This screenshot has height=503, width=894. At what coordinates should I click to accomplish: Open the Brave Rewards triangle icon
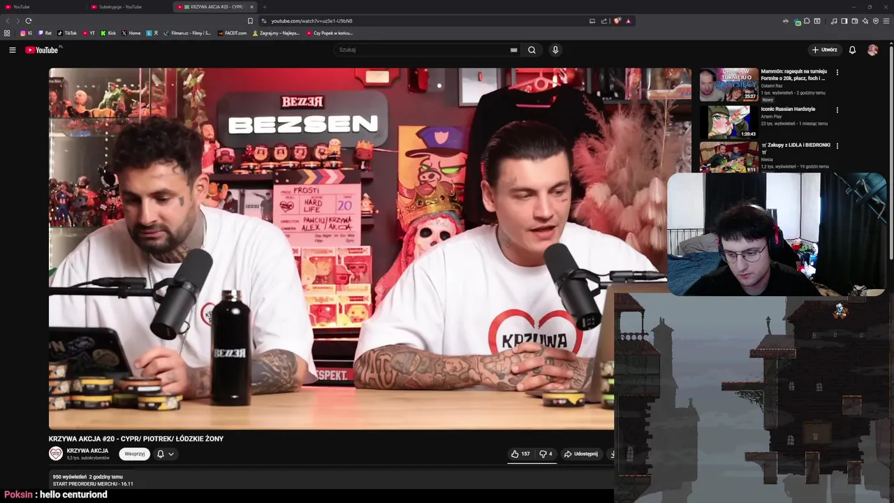click(629, 21)
